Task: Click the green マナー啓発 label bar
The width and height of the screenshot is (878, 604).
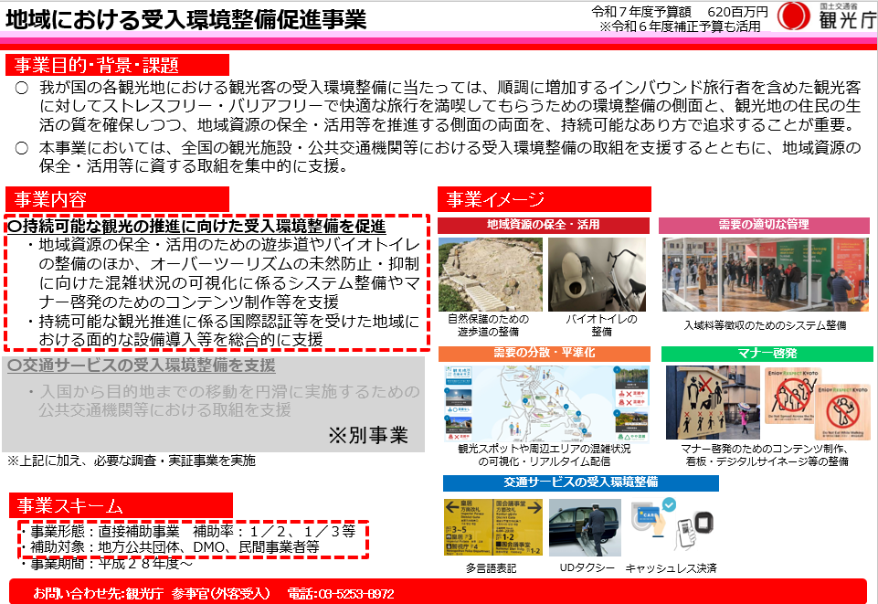Action: point(765,354)
